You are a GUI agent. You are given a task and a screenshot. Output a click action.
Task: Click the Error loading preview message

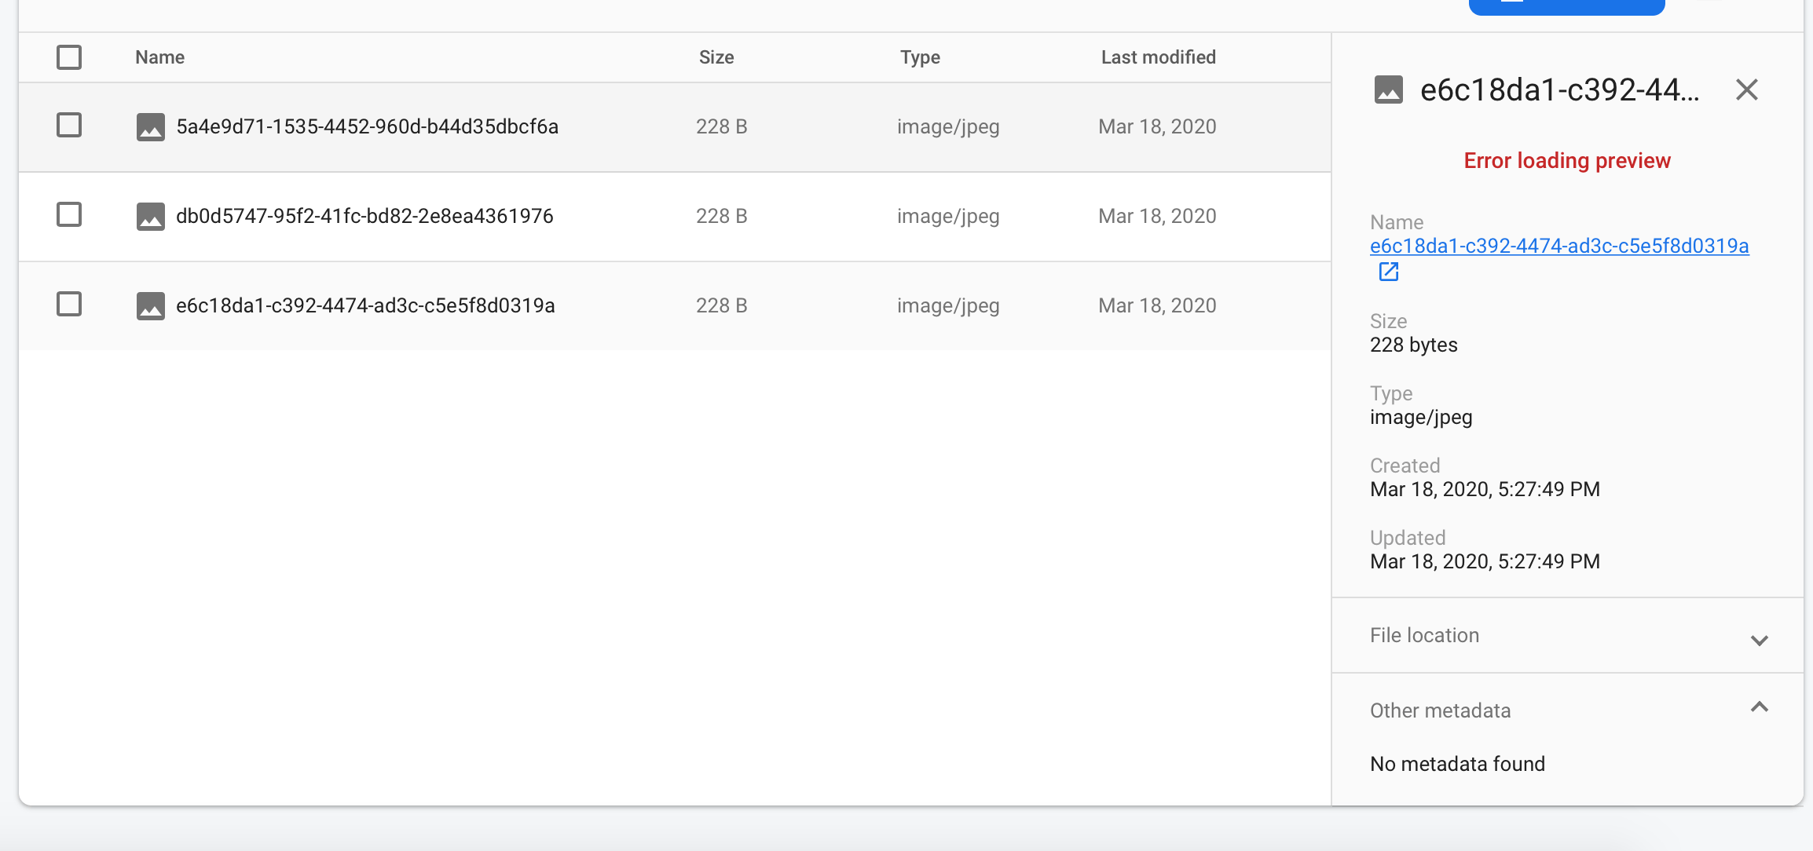1566,160
